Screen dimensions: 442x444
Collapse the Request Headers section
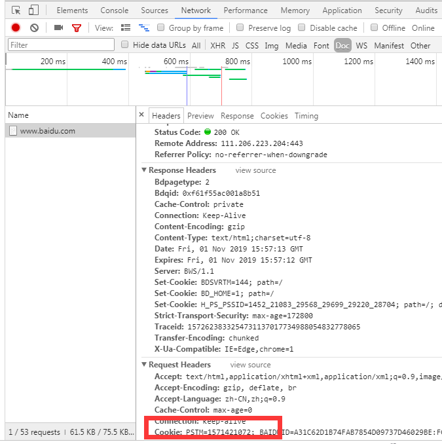[x=144, y=364]
